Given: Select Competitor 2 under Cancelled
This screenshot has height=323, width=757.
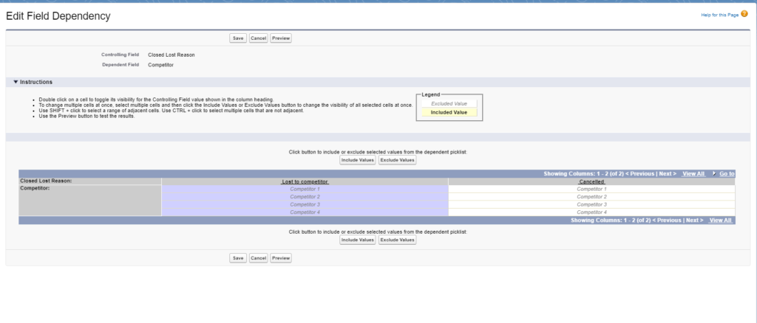Looking at the screenshot, I should pyautogui.click(x=591, y=197).
